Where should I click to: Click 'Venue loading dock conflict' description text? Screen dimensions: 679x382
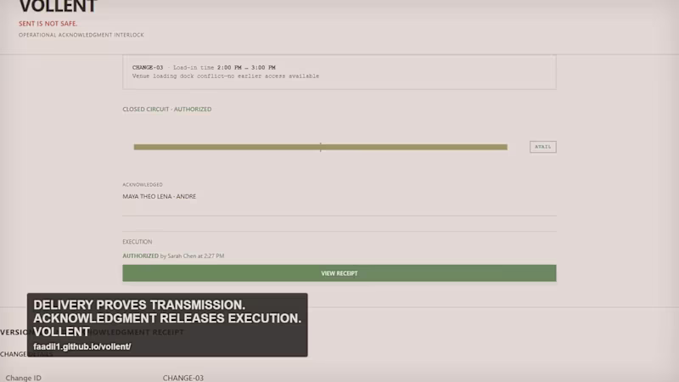226,76
